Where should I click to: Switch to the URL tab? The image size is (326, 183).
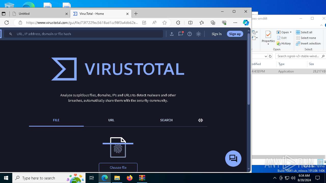tap(111, 120)
